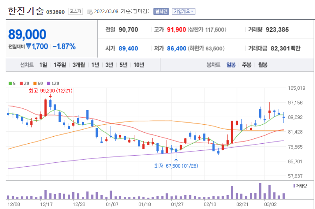The image size is (315, 209).
Task: Click the 한전기술 stock name heading
Action: (x=26, y=11)
